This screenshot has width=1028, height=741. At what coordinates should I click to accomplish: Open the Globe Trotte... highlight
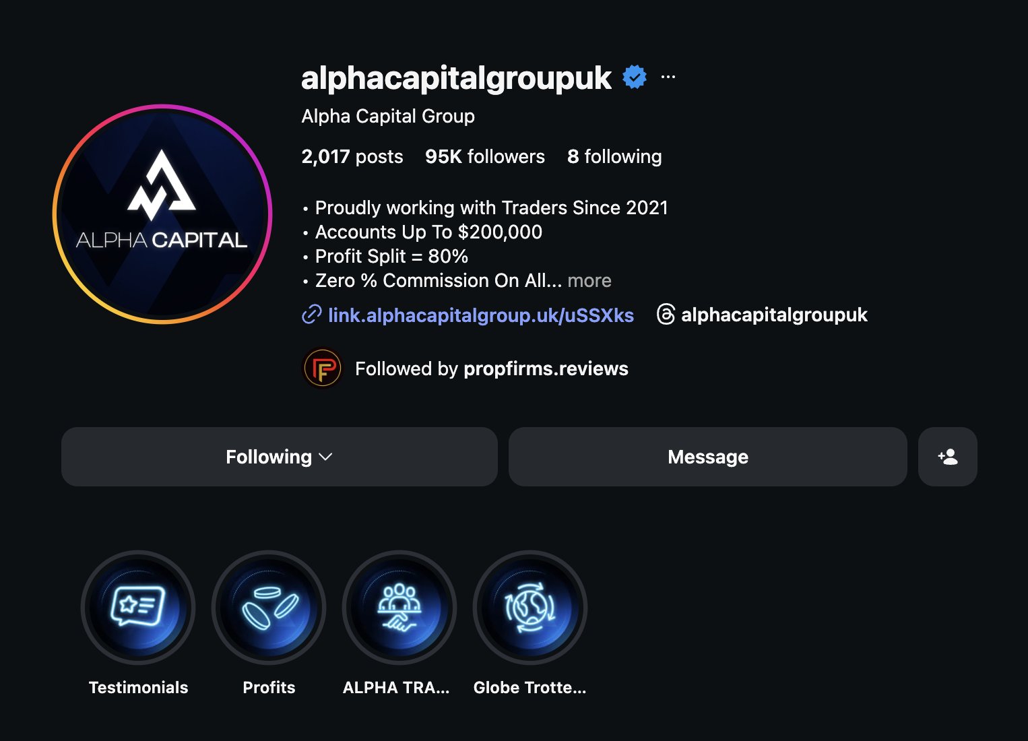click(x=530, y=608)
